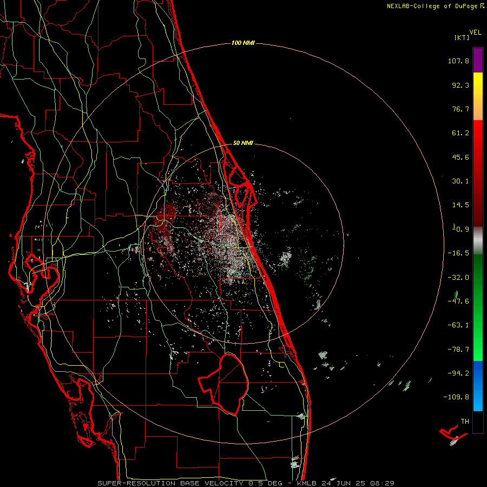Viewport: 487px width, 487px height.
Task: Click the 76.7 legend value
Action: [460, 109]
